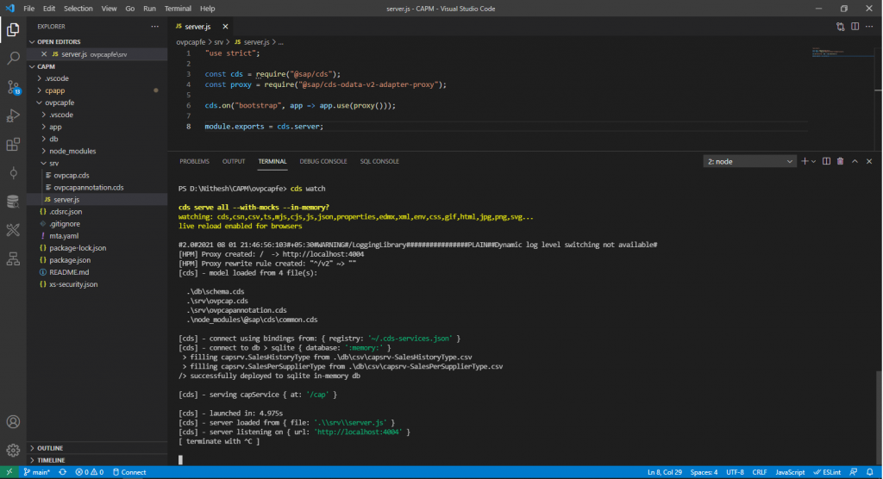Screen dimensions: 883x479
Task: Collapse the Open Editors section
Action: click(97, 41)
